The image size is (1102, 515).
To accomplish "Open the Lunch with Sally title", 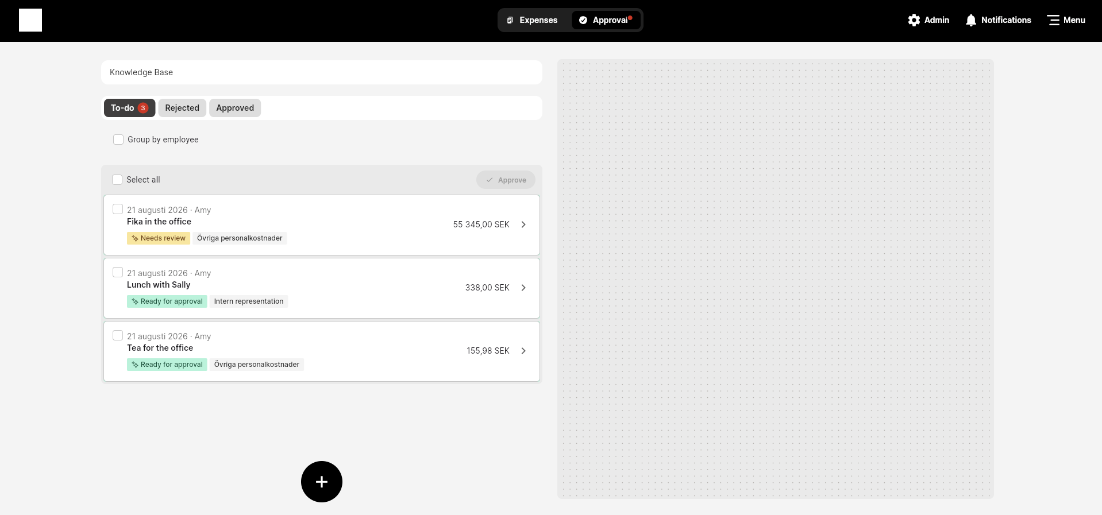I will pyautogui.click(x=159, y=285).
